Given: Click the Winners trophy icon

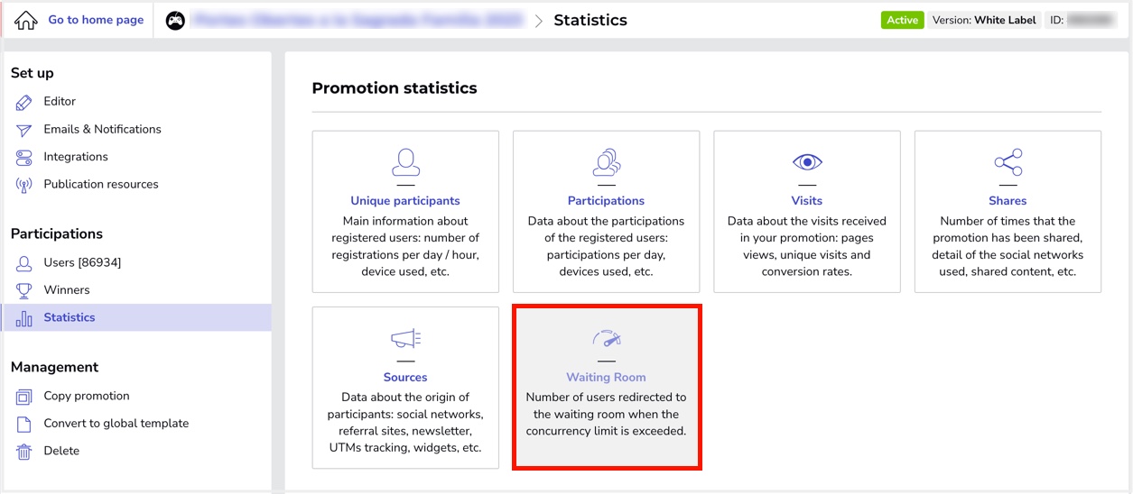Looking at the screenshot, I should (x=24, y=290).
